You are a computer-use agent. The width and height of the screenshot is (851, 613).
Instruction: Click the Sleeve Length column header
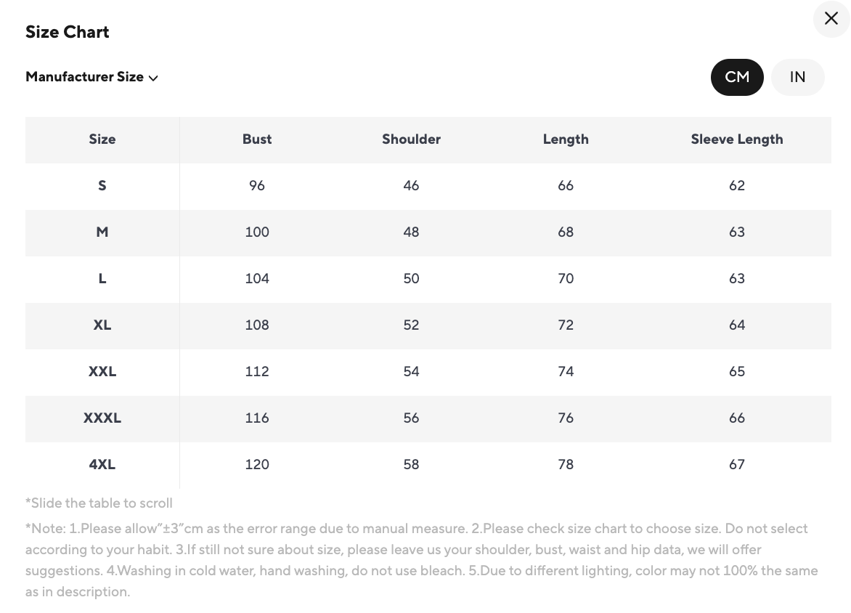click(737, 139)
